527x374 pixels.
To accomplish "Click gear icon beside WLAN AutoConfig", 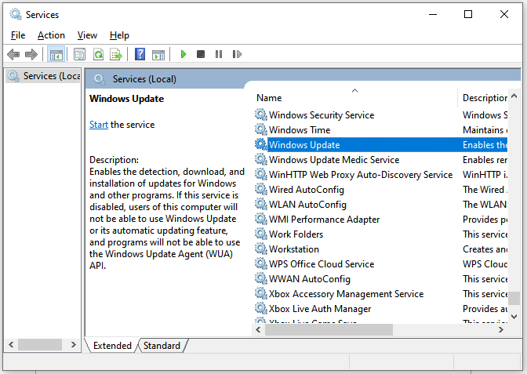I will pos(260,204).
